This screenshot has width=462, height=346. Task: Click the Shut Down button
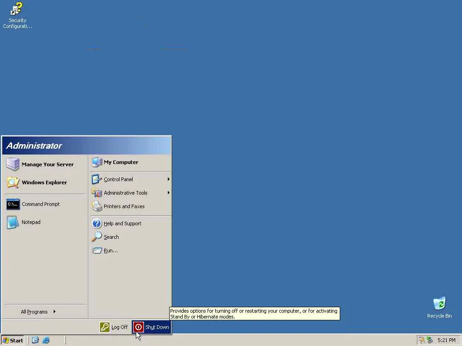[x=152, y=327]
